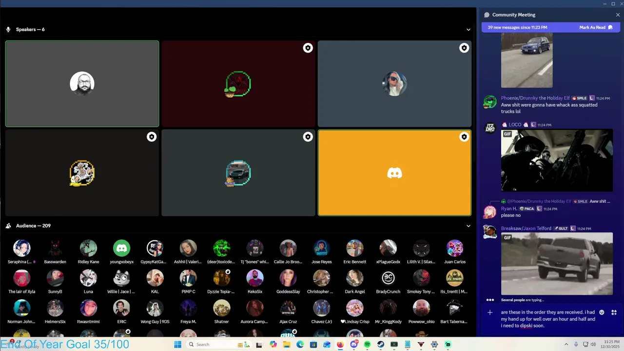Screen dimensions: 624x351
Task: Open Firefox from the taskbar
Action: click(x=340, y=345)
